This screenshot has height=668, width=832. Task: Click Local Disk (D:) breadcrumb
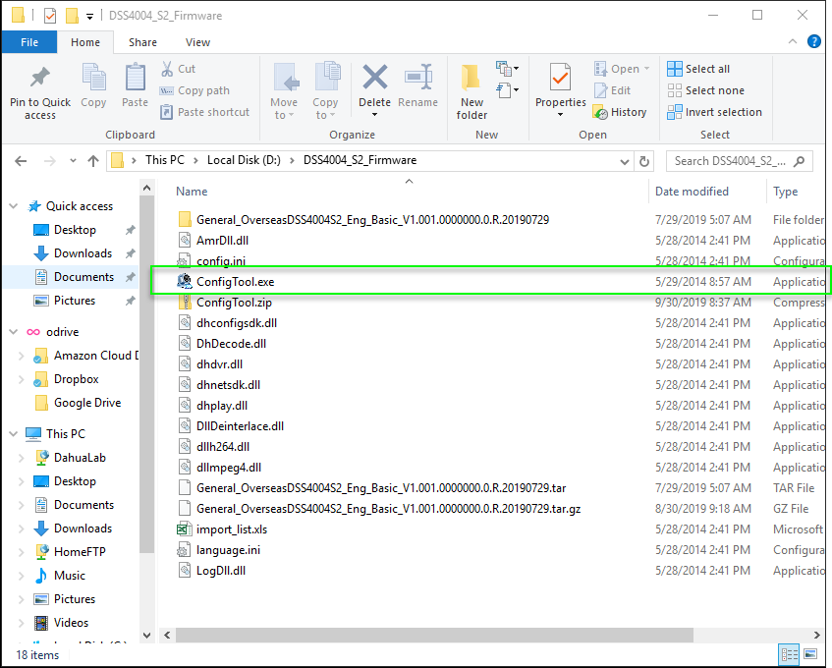point(244,160)
